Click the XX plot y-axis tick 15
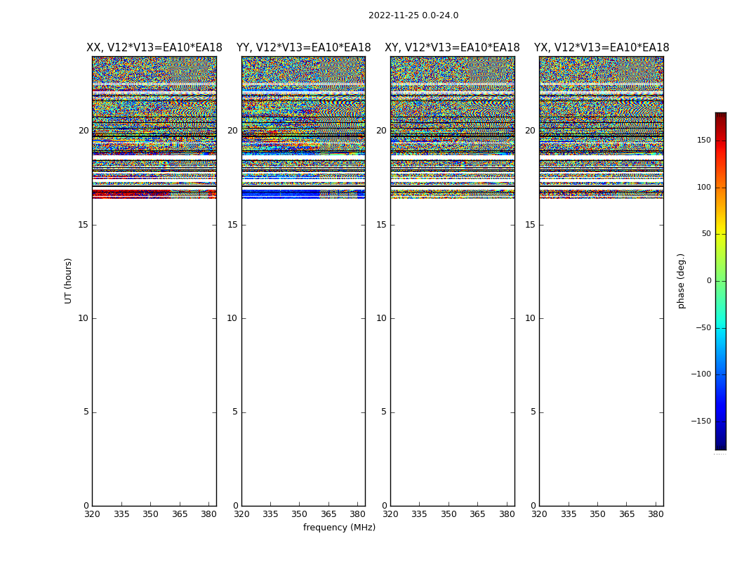Screen dimensions: 737x562 pyautogui.click(x=84, y=225)
